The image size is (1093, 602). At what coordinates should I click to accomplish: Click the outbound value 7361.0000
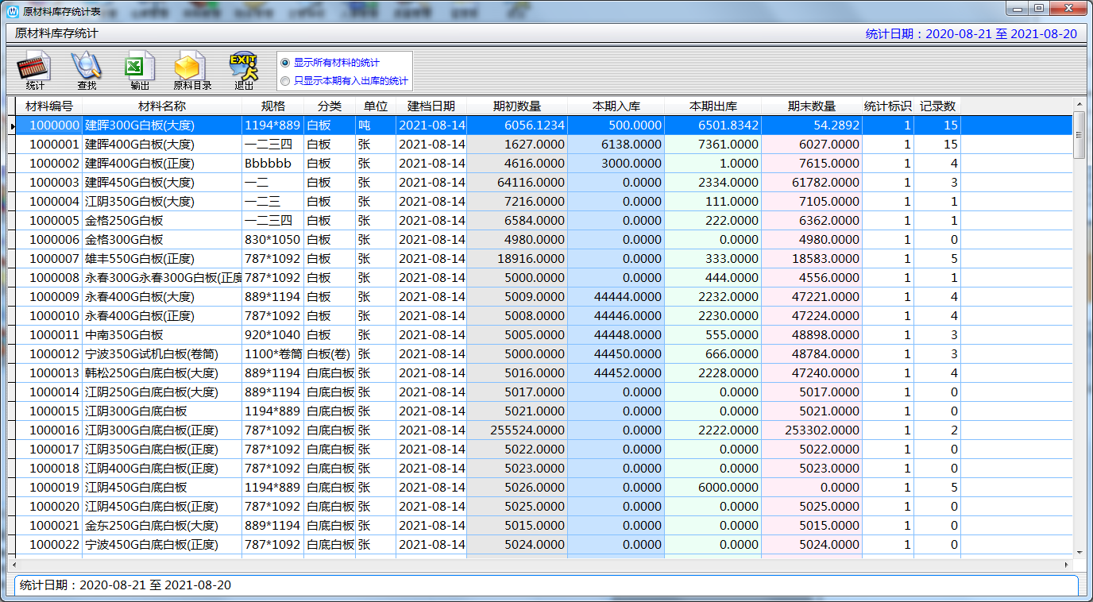713,145
